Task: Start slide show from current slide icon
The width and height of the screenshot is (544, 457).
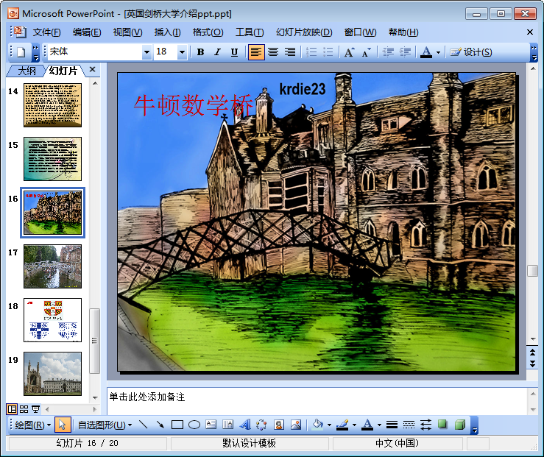Action: (36, 409)
